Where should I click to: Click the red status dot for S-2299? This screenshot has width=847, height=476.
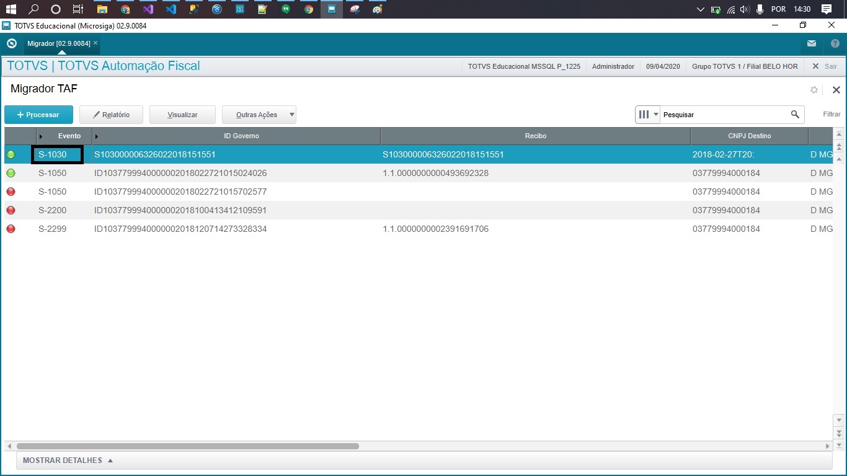click(11, 229)
